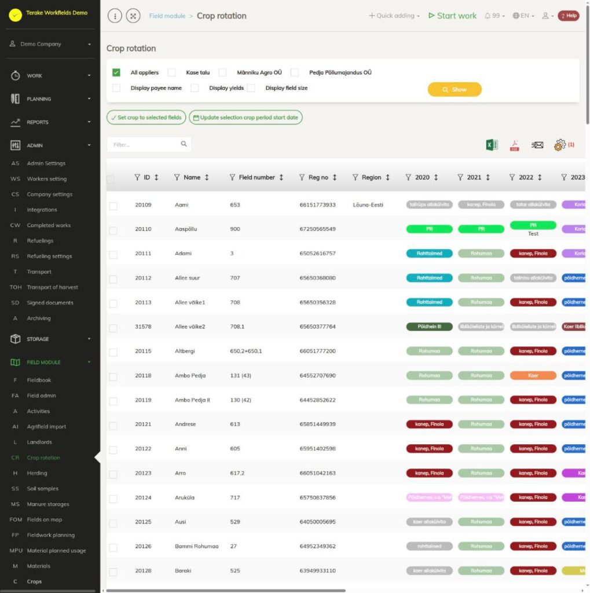
Task: Click Ambo Pedja's orange Kaer crop tag
Action: click(x=533, y=375)
